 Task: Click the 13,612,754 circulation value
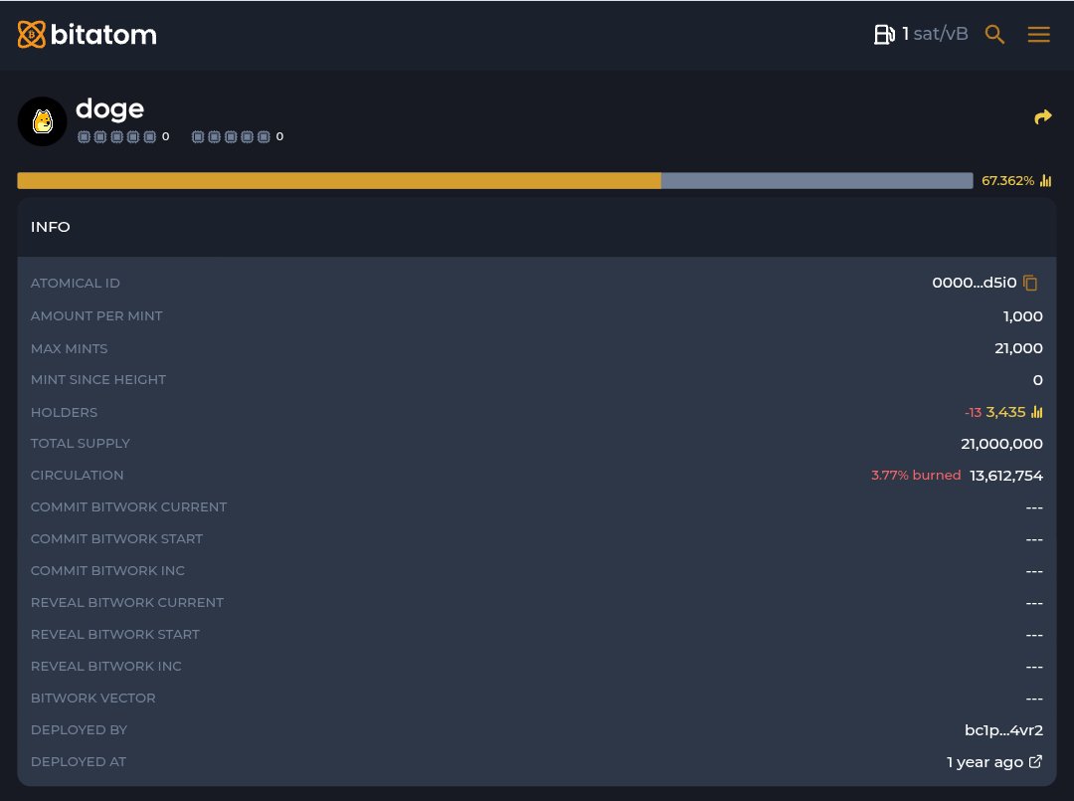[x=1006, y=476]
